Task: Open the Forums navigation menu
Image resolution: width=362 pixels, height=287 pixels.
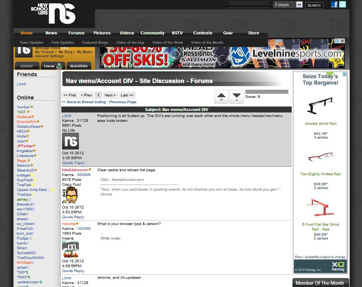Action: click(x=76, y=33)
